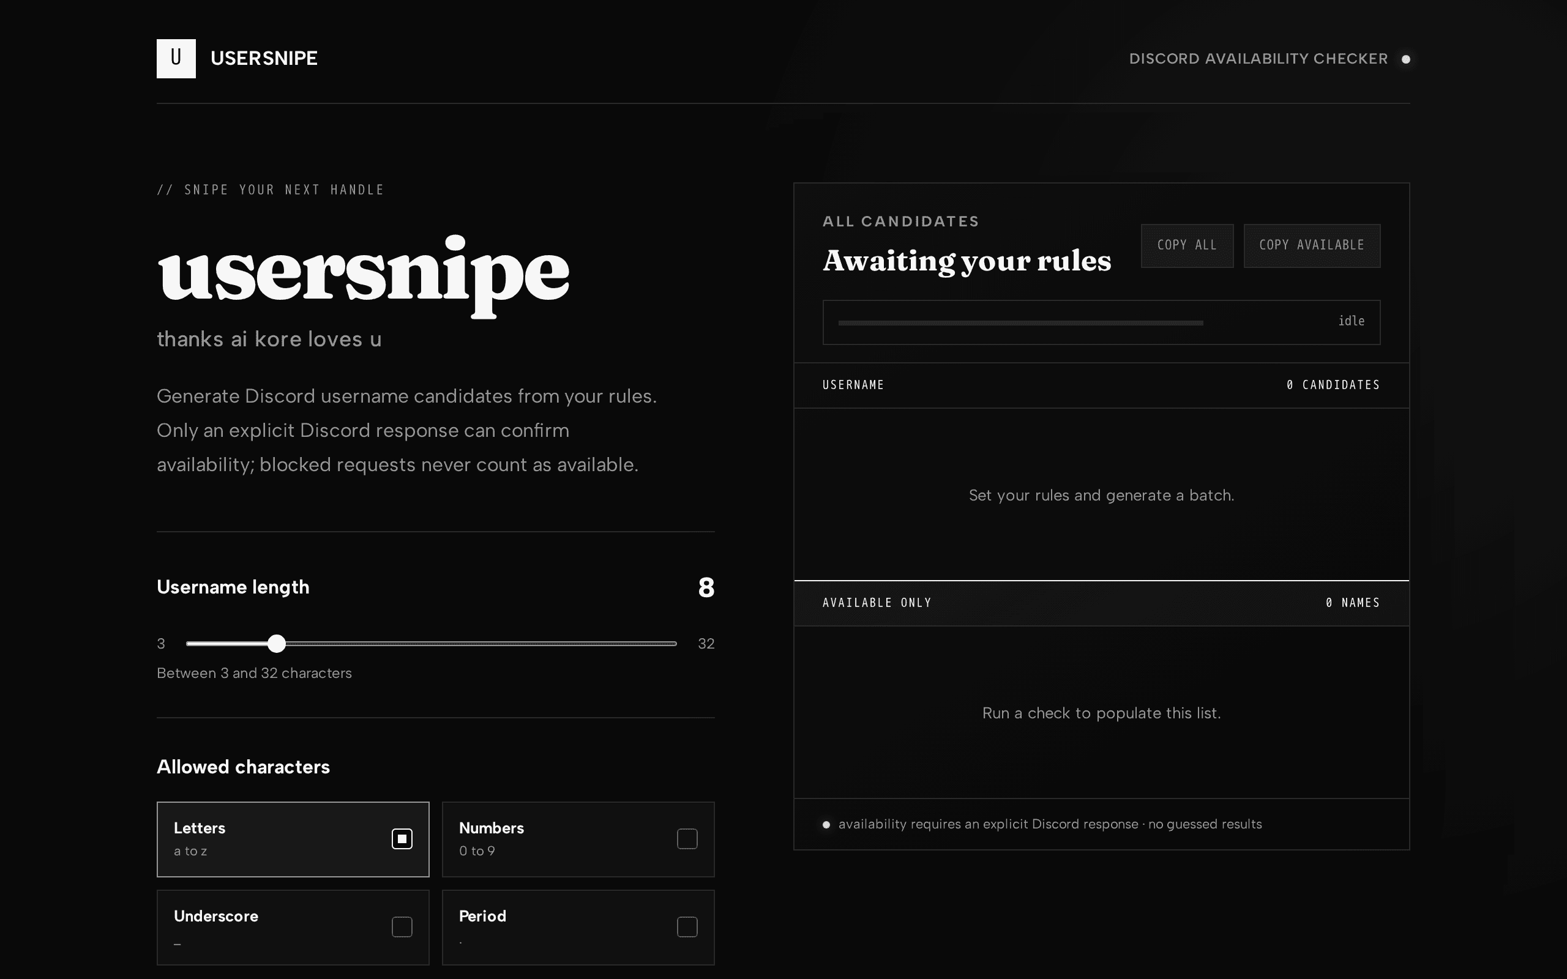Click 'Set your rules and generate a batch.'
The width and height of the screenshot is (1567, 979).
[x=1101, y=496]
